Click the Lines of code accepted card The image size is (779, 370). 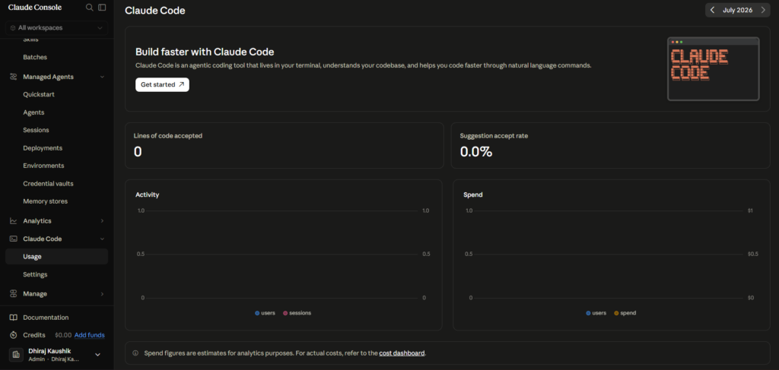(x=285, y=145)
